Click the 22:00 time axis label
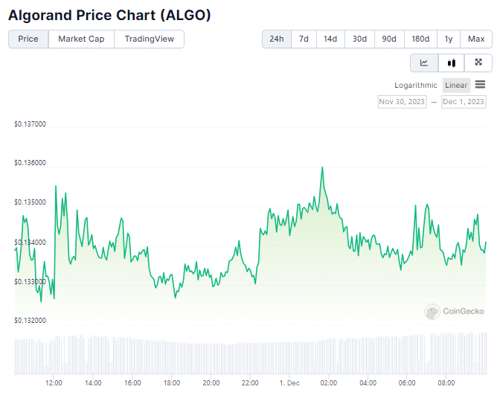This screenshot has width=500, height=401. 250,383
